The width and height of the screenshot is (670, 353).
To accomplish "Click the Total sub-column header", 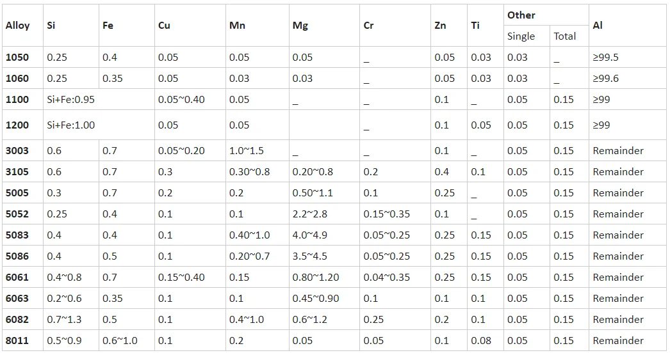I will [564, 36].
